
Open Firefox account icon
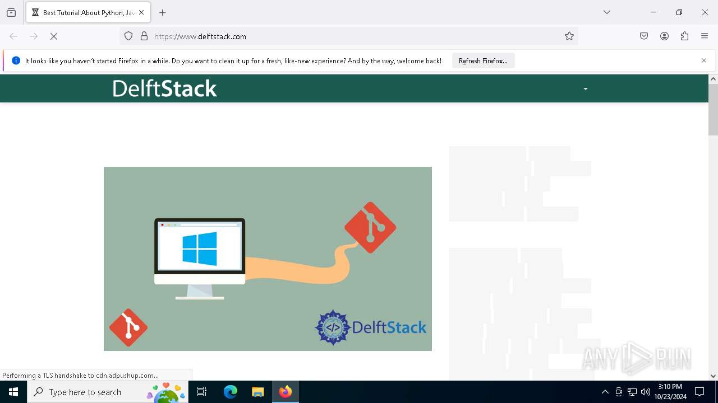click(x=664, y=36)
